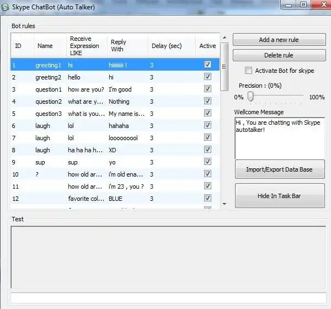
Task: Close the Skype ChatBot window
Action: click(321, 4)
